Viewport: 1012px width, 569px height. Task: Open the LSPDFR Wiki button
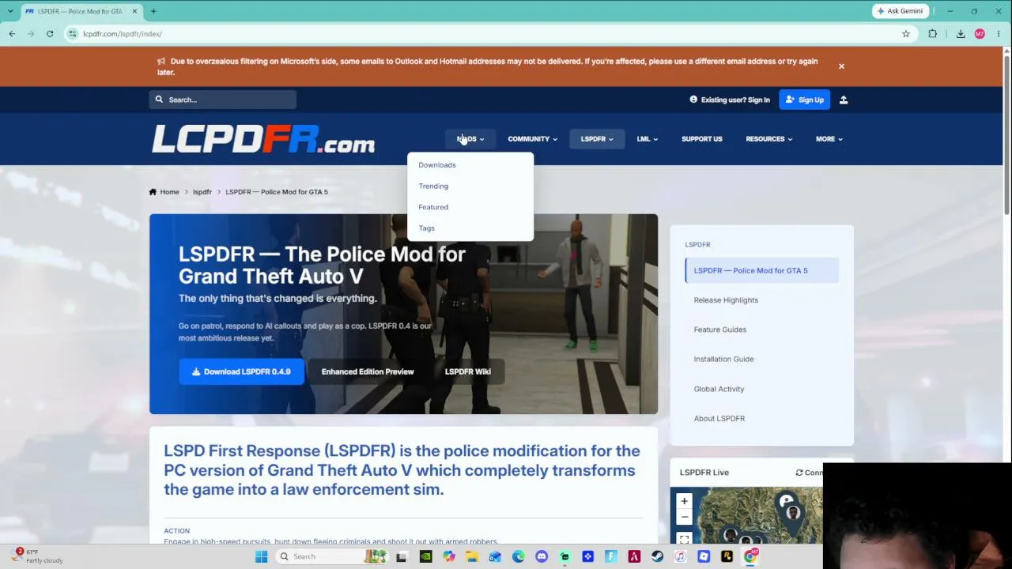click(x=468, y=371)
